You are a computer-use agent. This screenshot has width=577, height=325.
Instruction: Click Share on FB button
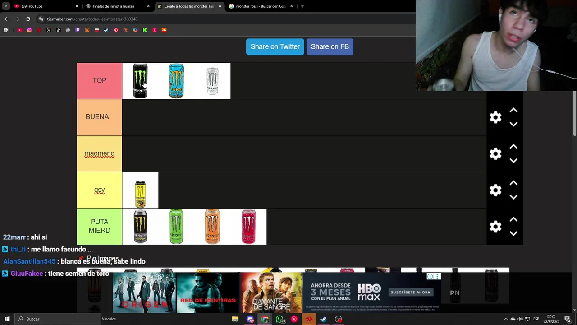[330, 46]
